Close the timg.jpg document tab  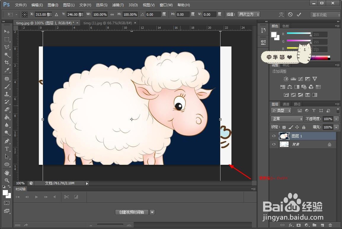tap(77, 23)
